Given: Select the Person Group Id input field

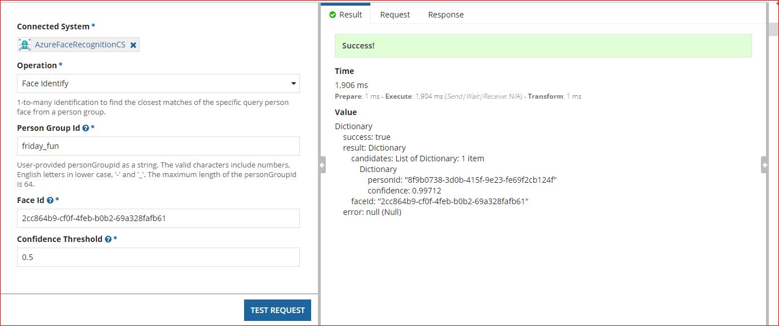Looking at the screenshot, I should tap(158, 146).
